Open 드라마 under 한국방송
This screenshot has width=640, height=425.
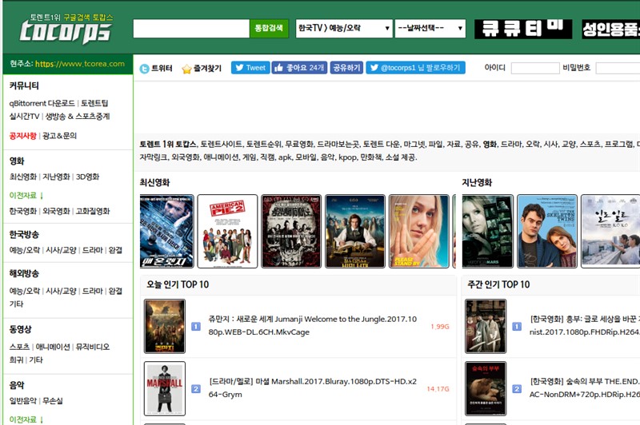93,250
